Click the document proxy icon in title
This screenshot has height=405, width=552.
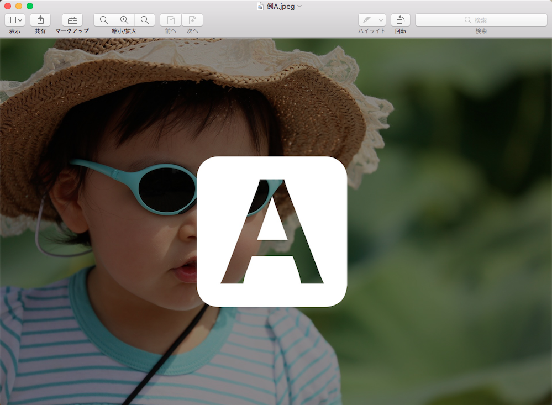tap(260, 6)
